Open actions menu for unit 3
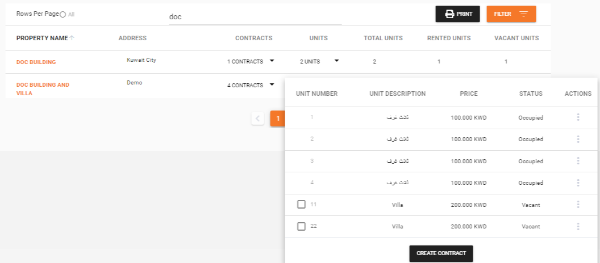The height and width of the screenshot is (263, 600). click(578, 161)
